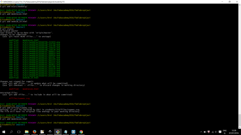241x135 pixels.
Task: Open the notepad-with-pencil taskbar app
Action: 42,132
